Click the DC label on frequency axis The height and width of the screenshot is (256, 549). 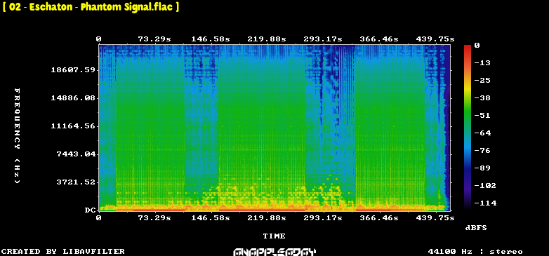[90, 210]
